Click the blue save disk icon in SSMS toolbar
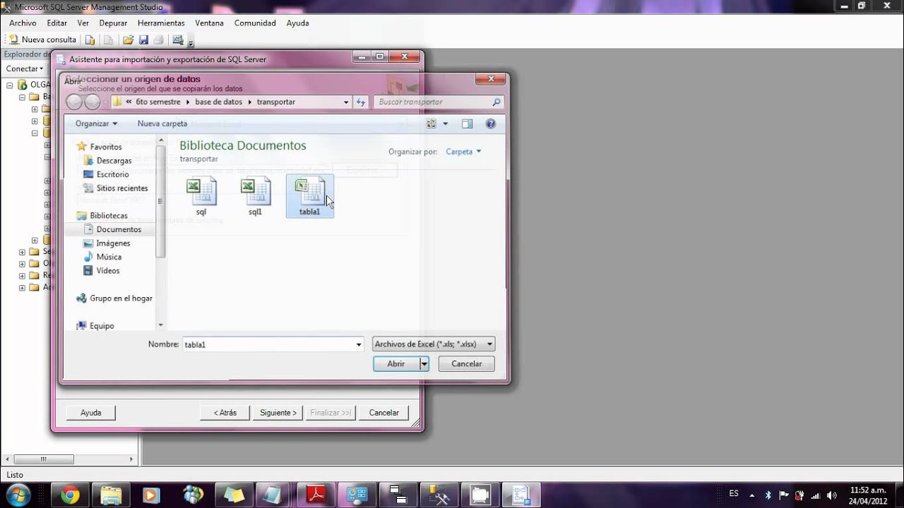904x508 pixels. [143, 40]
